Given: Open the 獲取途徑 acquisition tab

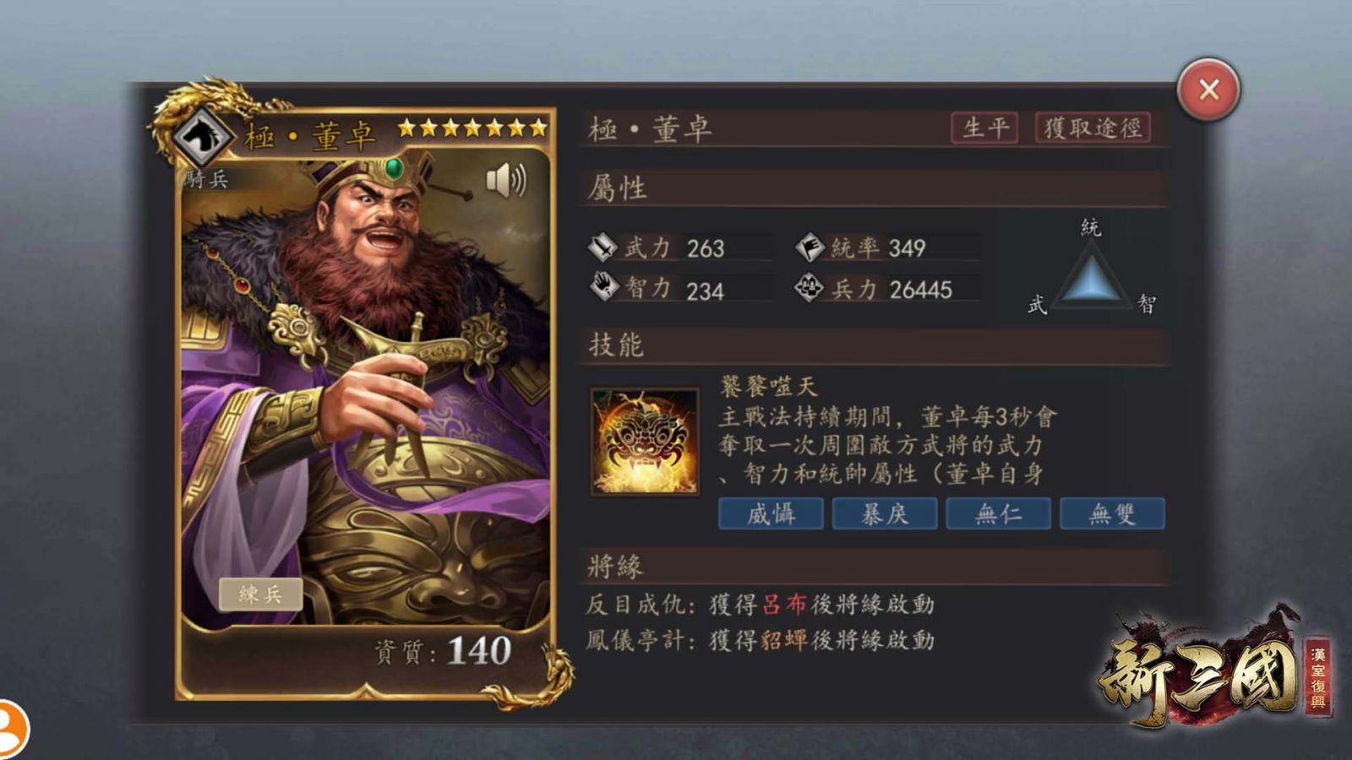Looking at the screenshot, I should click(1093, 128).
